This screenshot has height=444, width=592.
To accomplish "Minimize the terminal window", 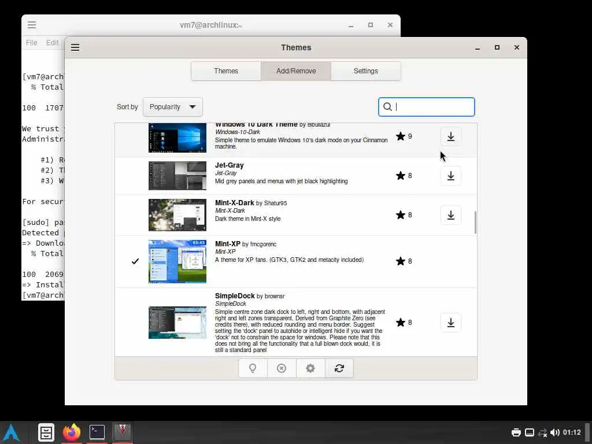I will [351, 25].
